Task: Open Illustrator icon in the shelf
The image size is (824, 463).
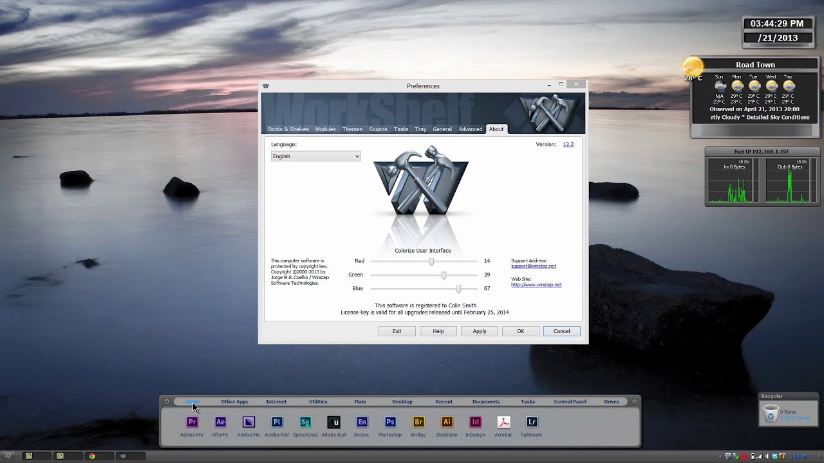Action: (447, 422)
